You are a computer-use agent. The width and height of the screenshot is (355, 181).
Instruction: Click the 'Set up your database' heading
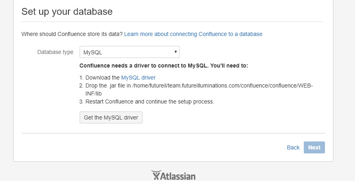click(x=67, y=12)
